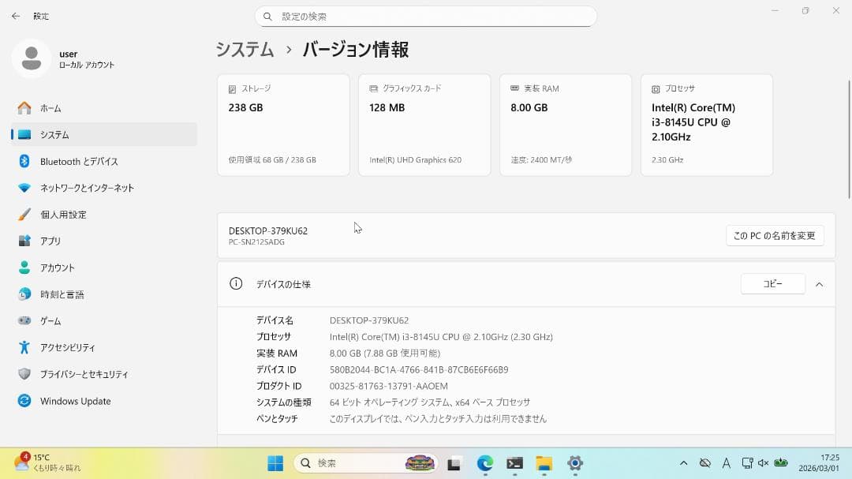Image resolution: width=852 pixels, height=479 pixels.
Task: Open 時刻と言語 settings
Action: pos(104,294)
